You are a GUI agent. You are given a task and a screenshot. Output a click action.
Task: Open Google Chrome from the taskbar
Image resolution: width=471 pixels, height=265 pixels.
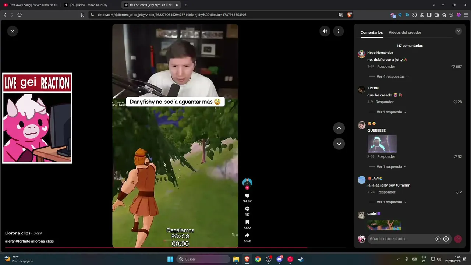tap(258, 259)
